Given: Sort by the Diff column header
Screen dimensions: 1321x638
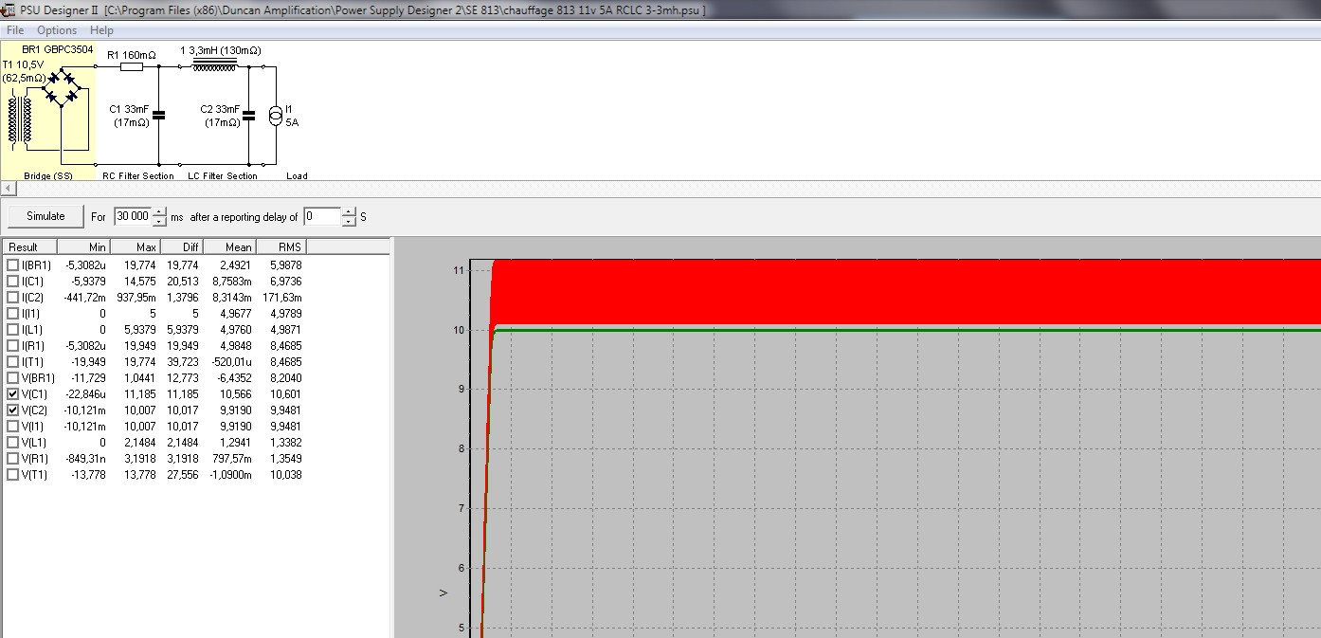Looking at the screenshot, I should pos(182,246).
